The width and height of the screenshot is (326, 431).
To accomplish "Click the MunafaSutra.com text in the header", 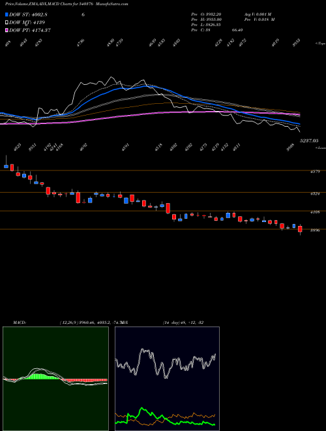I will 113,4.
